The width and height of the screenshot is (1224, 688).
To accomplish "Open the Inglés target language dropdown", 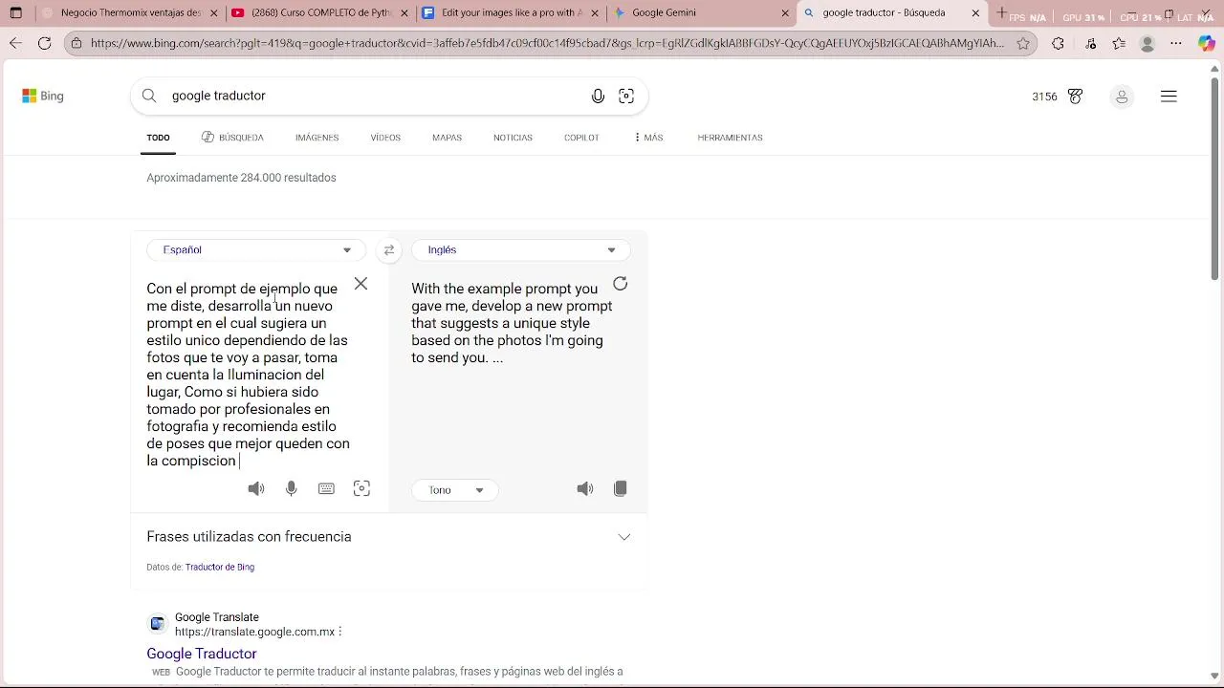I will (521, 250).
